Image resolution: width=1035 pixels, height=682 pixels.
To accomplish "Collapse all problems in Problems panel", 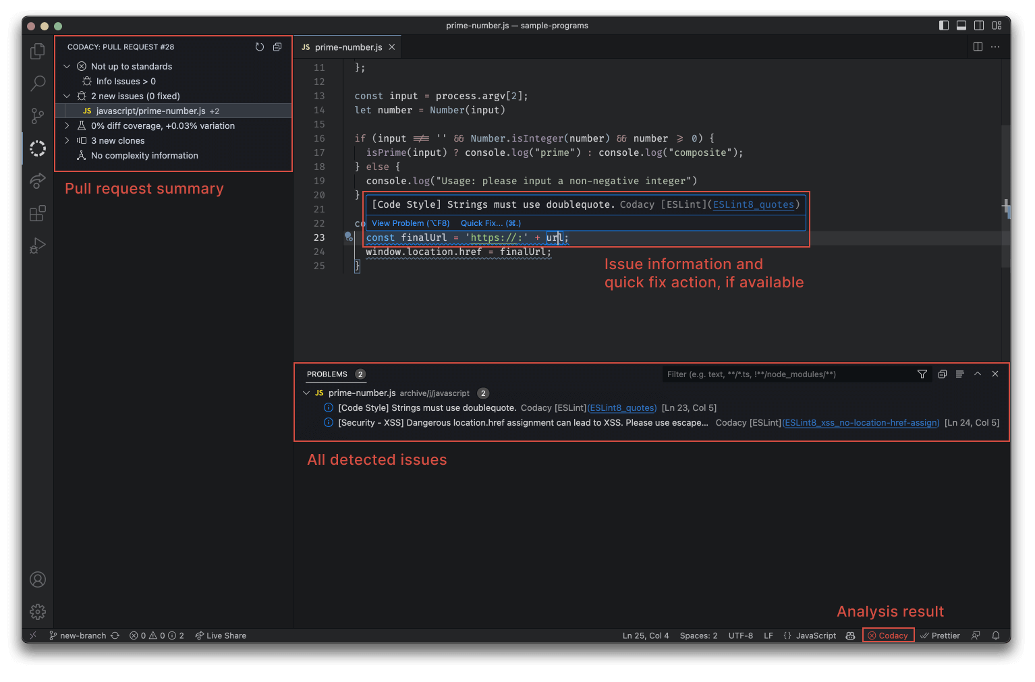I will 943,374.
